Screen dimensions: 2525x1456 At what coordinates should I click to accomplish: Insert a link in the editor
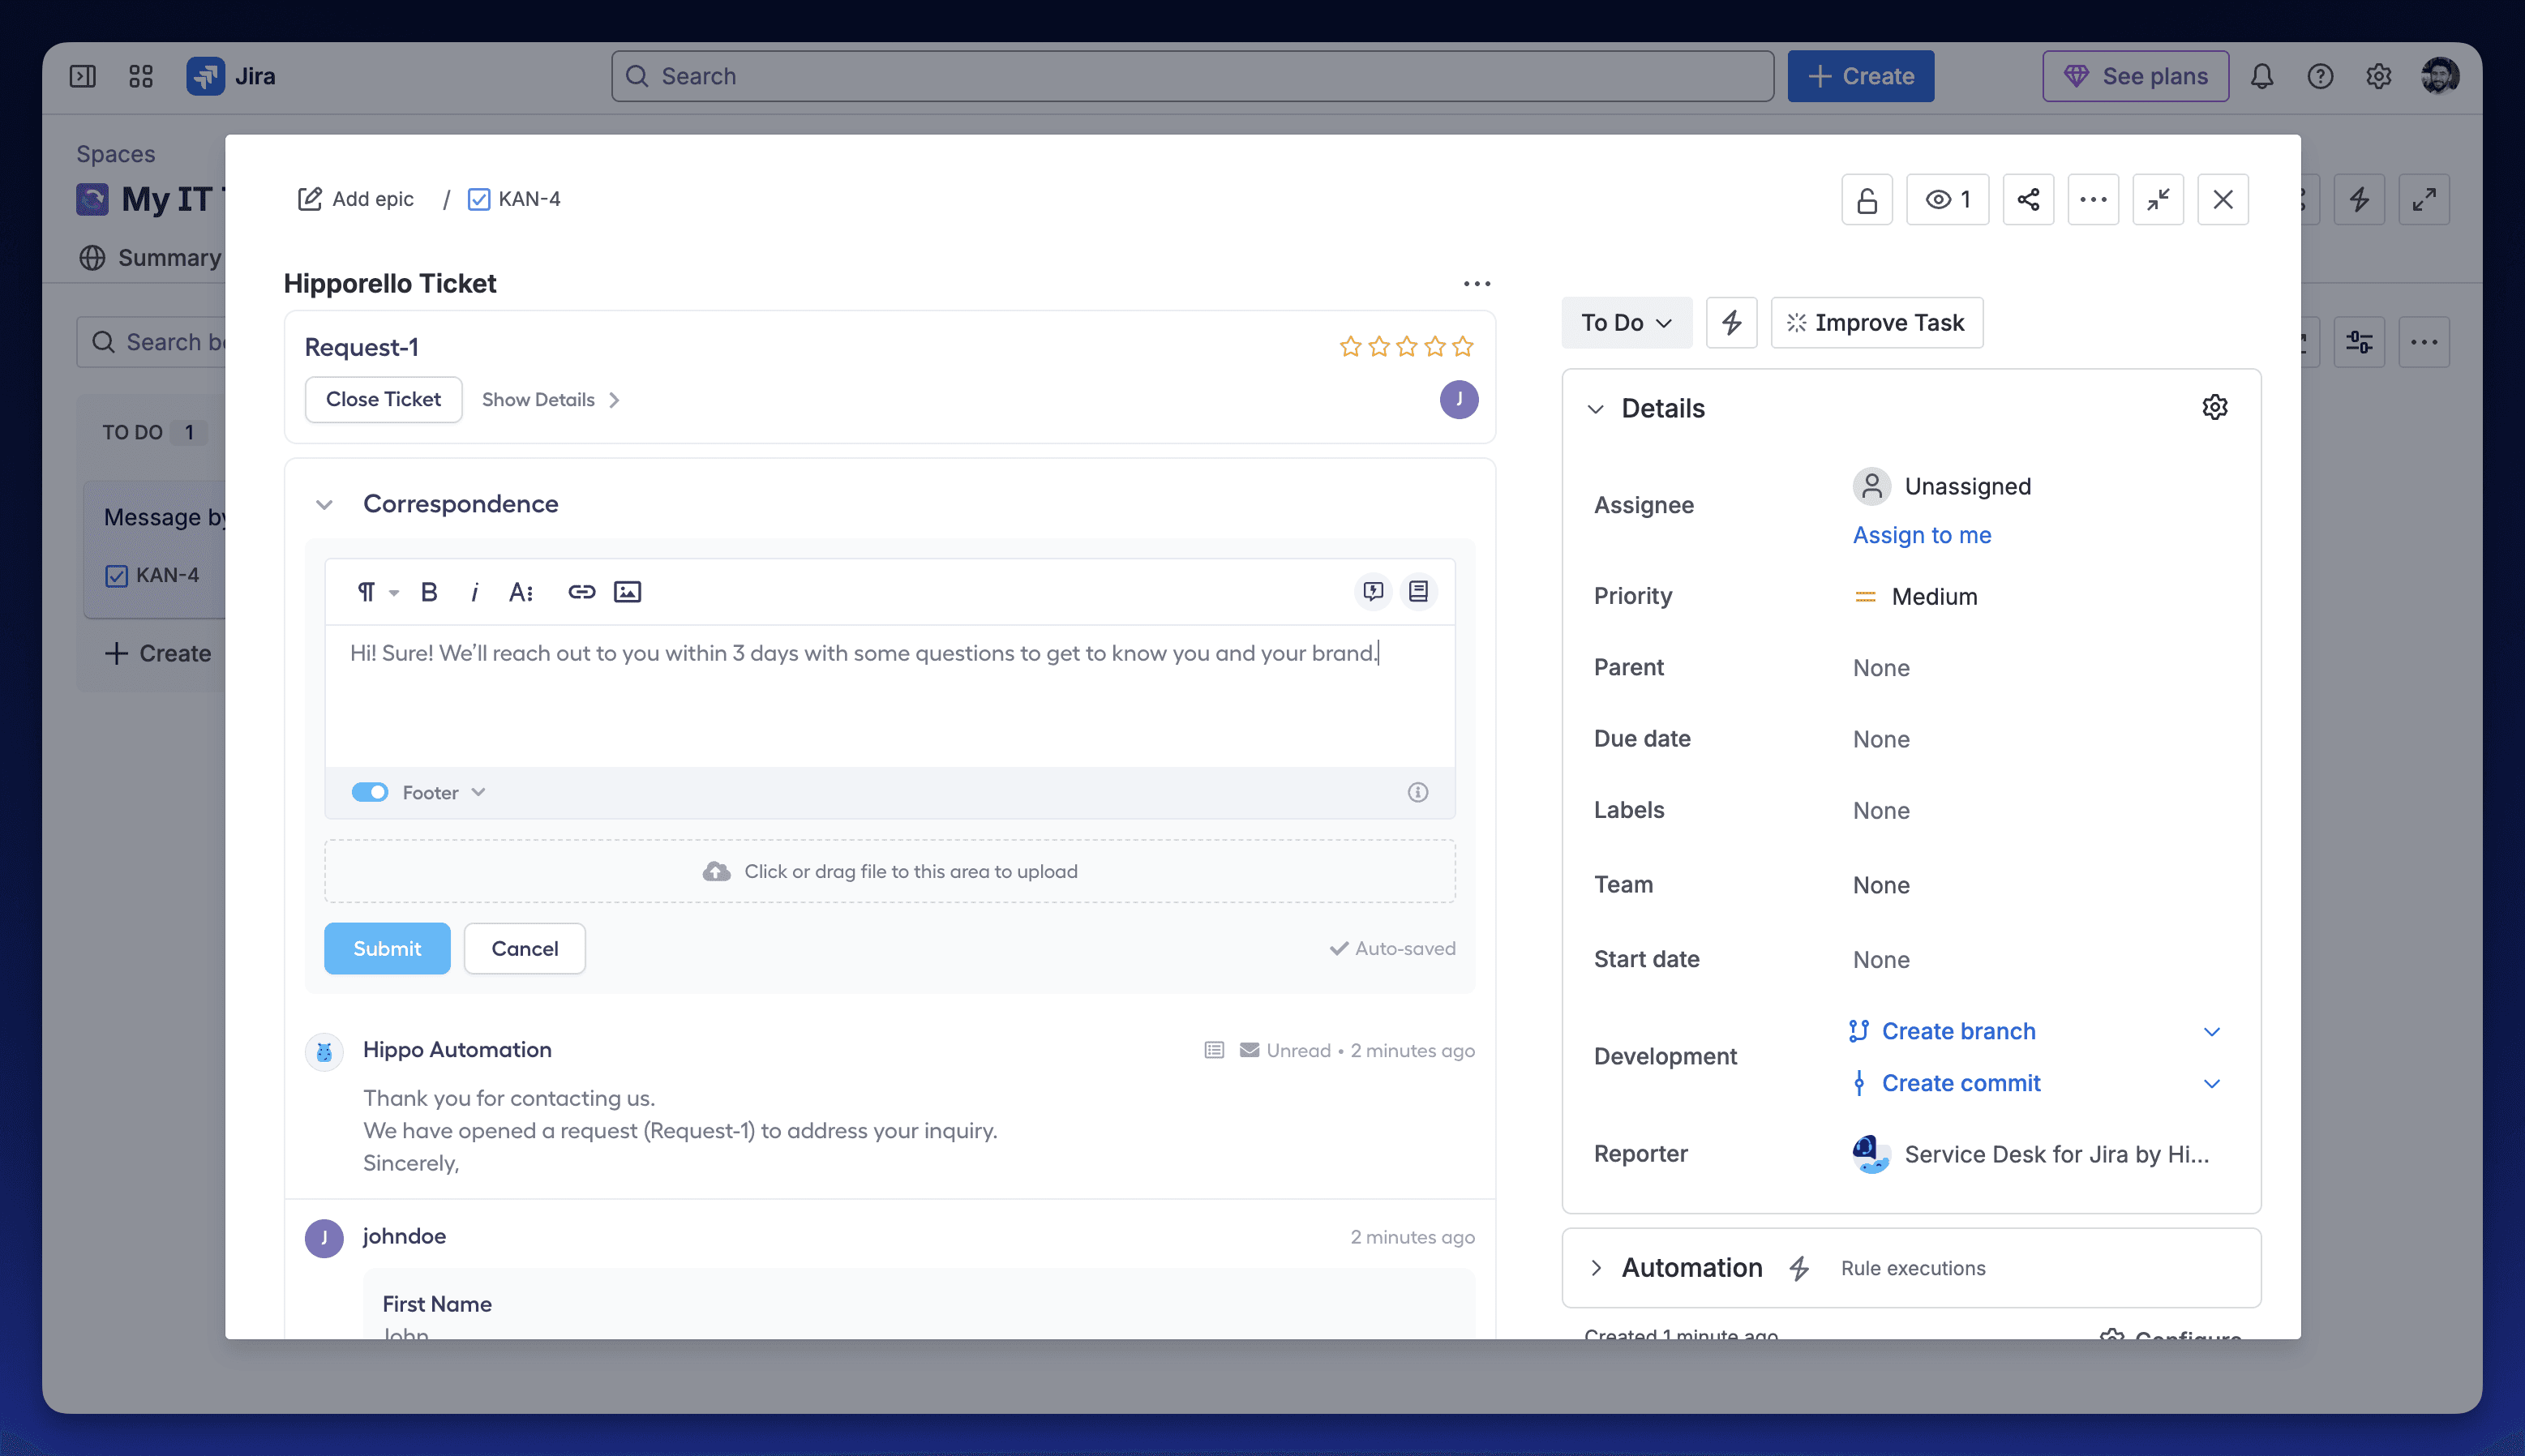pos(581,592)
